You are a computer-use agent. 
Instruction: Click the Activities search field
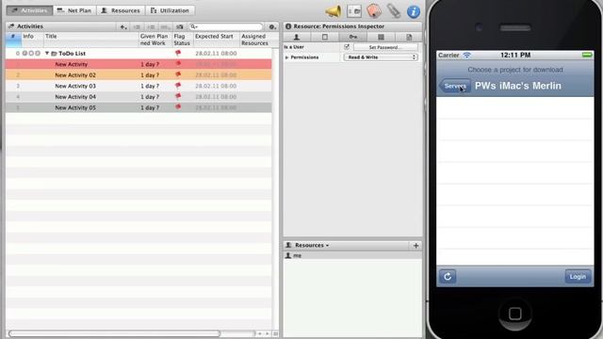[x=226, y=26]
